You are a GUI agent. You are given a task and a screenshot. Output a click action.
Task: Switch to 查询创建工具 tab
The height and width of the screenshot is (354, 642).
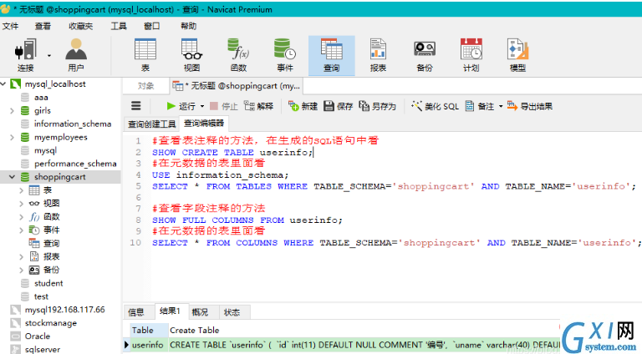tap(152, 124)
